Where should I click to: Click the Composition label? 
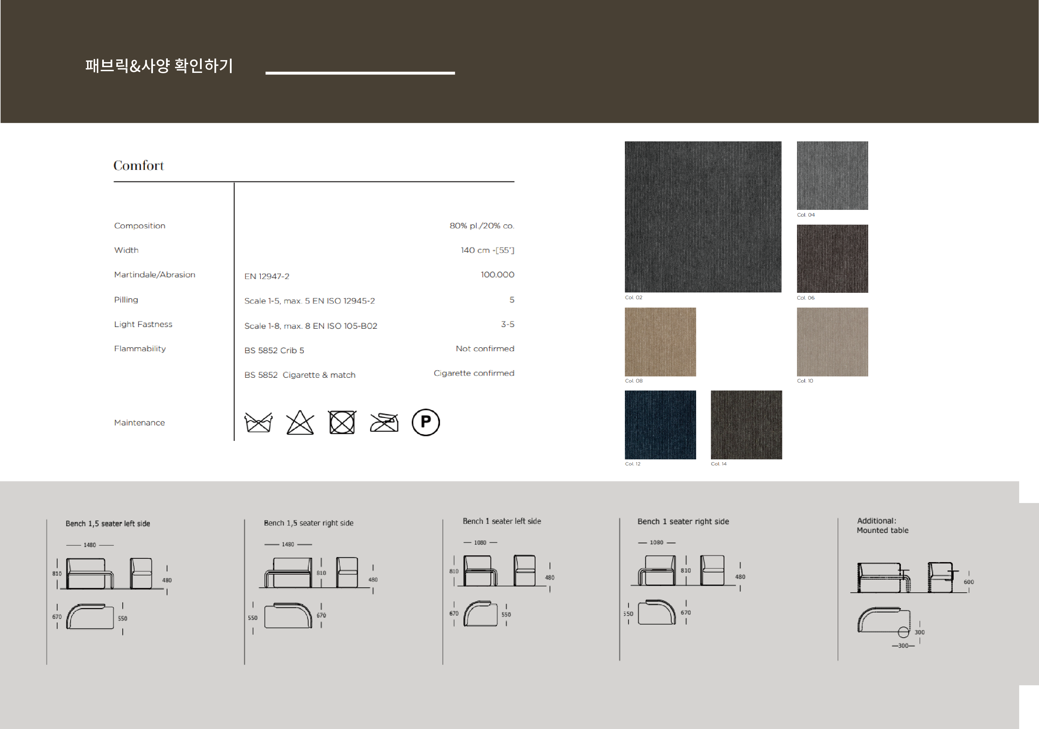140,226
